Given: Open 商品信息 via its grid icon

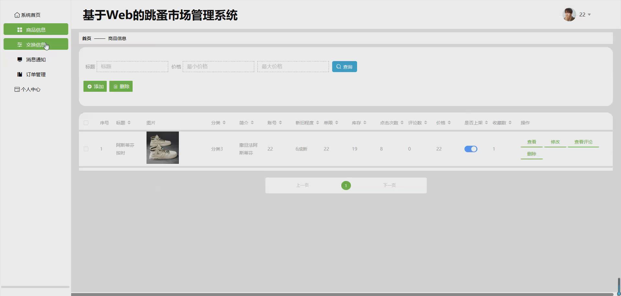Looking at the screenshot, I should pos(20,29).
